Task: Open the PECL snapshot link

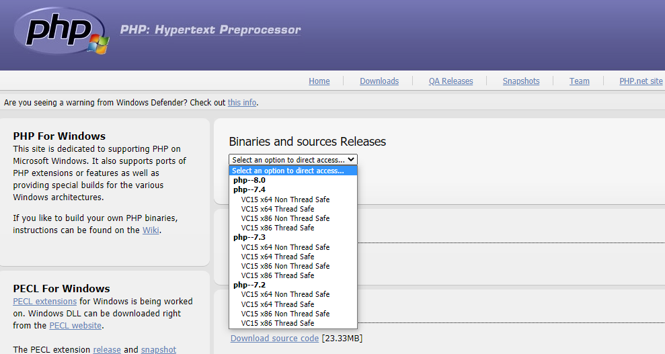Action: [158, 349]
